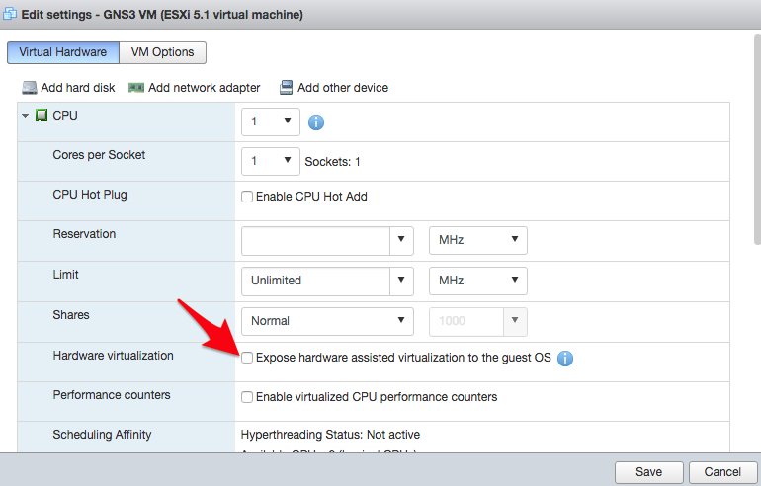Click the info icon beside CPU count
The height and width of the screenshot is (486, 761).
[316, 122]
